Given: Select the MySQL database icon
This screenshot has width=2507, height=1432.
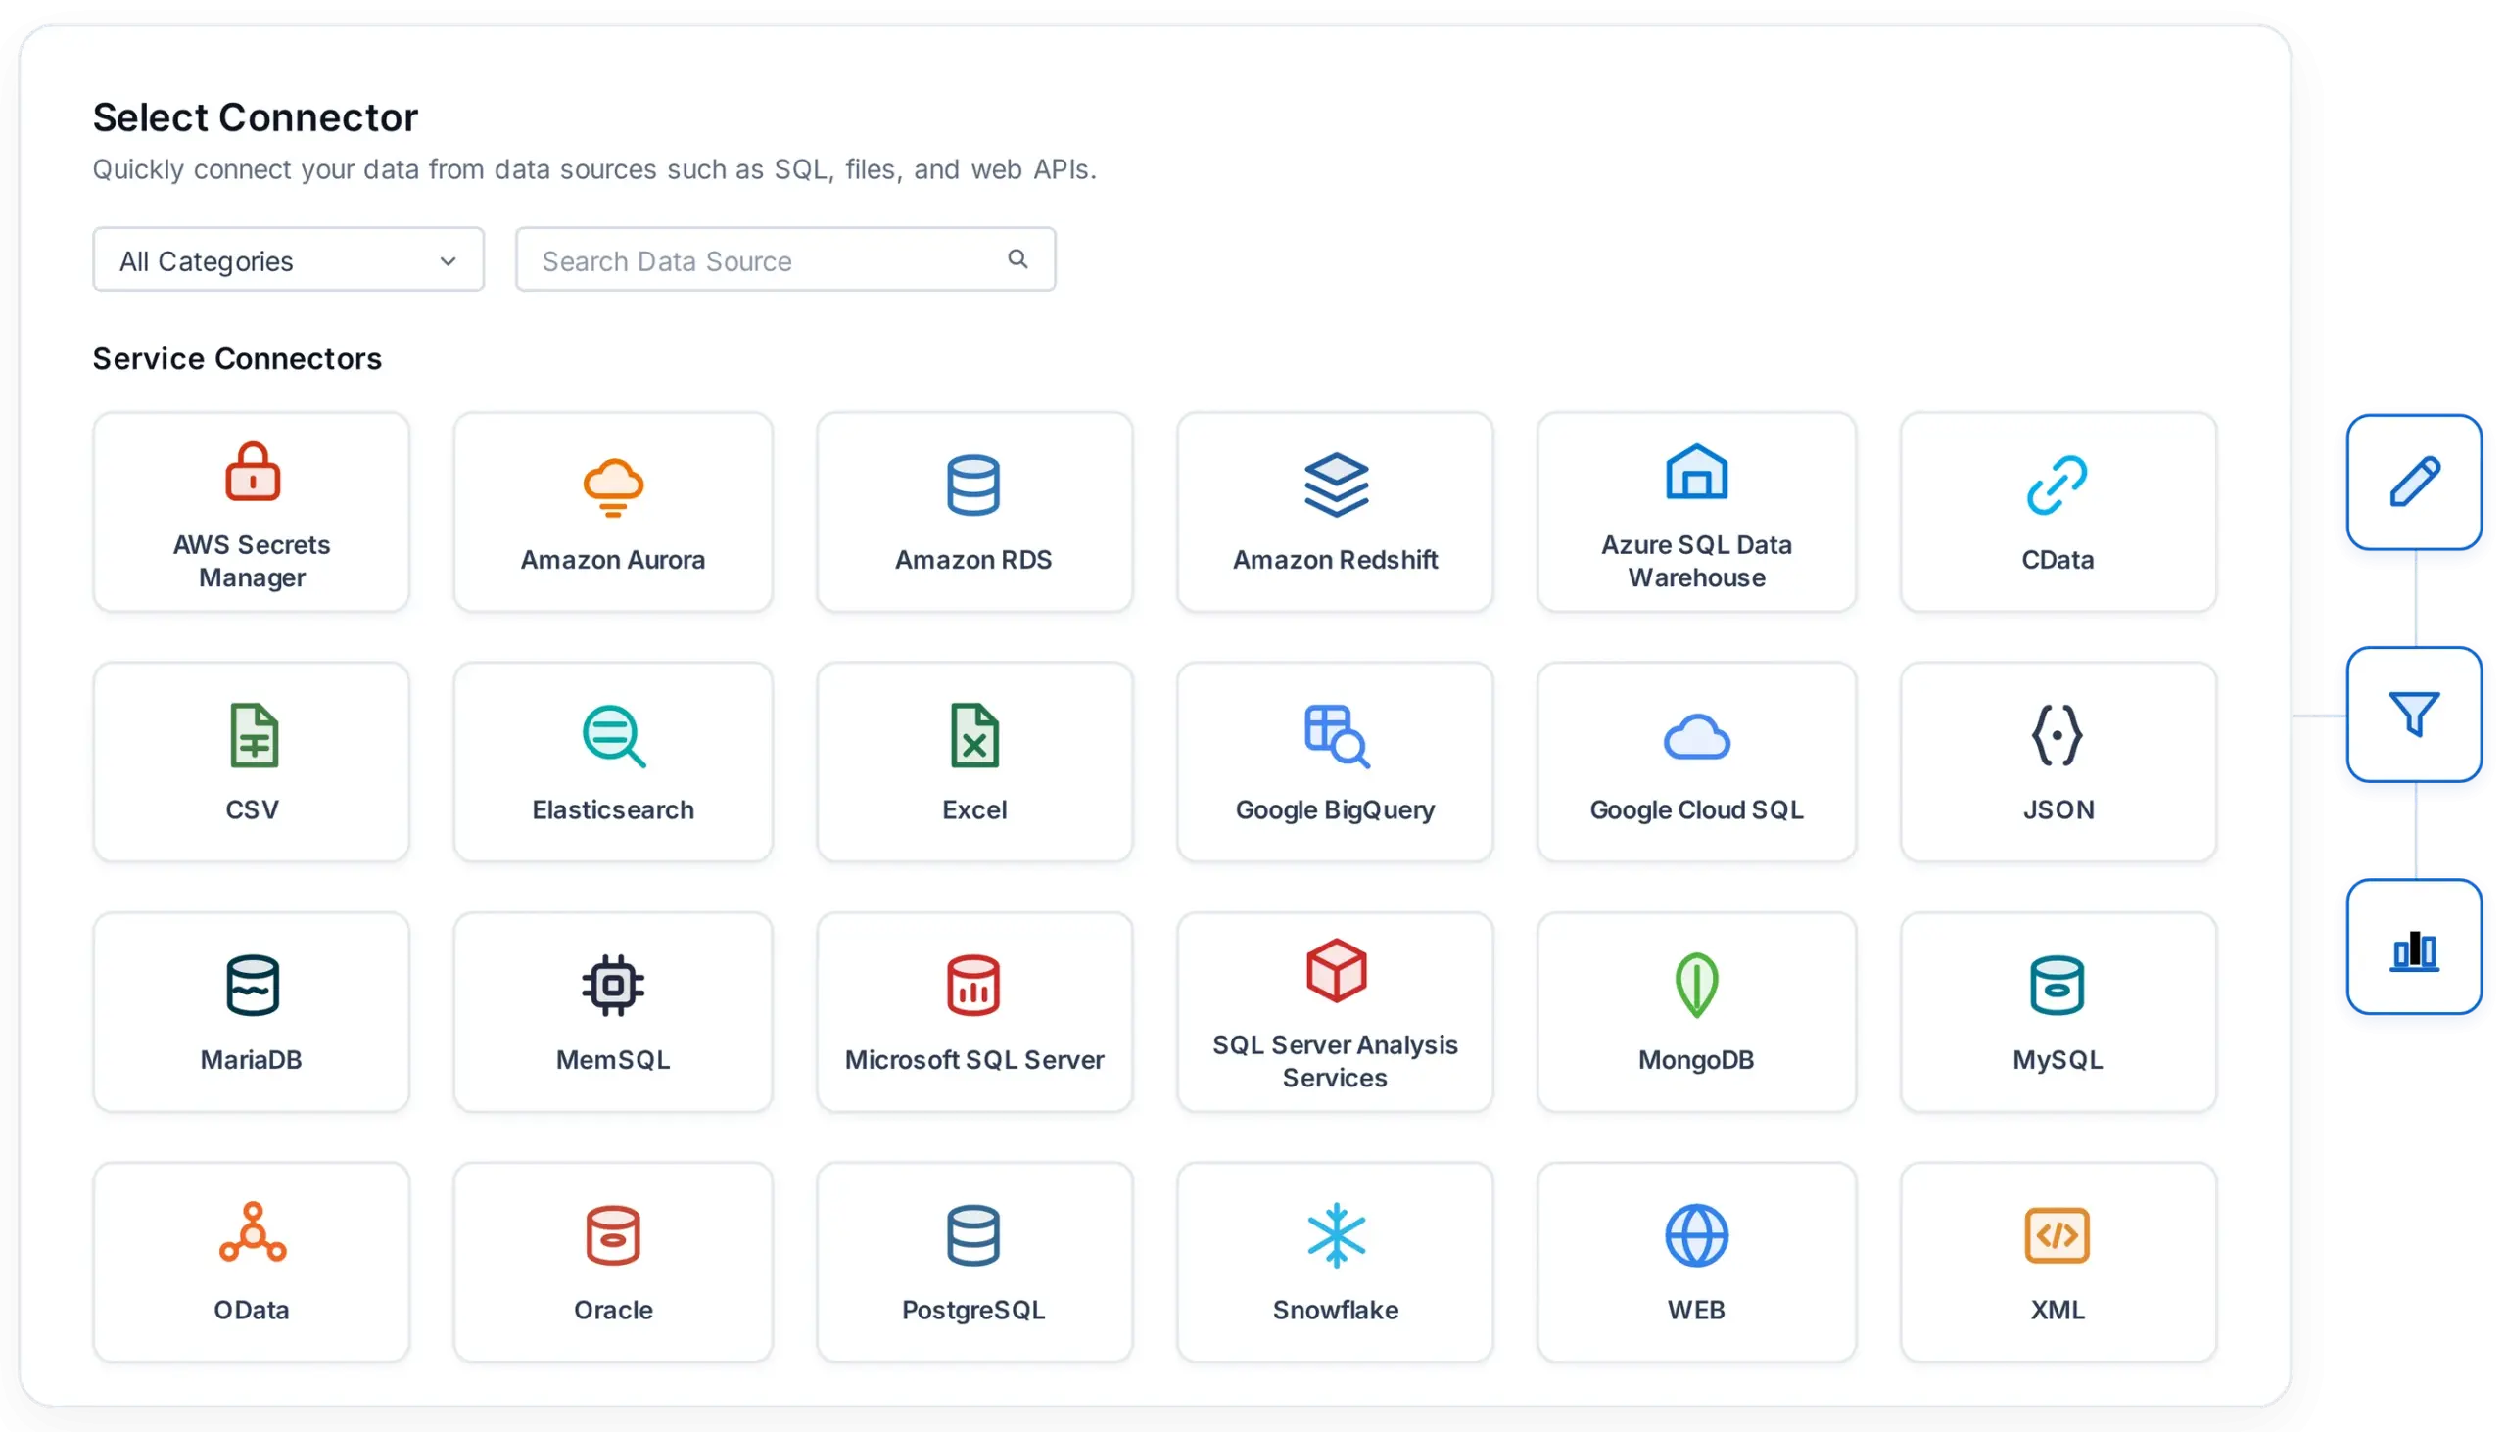Looking at the screenshot, I should coord(2058,986).
